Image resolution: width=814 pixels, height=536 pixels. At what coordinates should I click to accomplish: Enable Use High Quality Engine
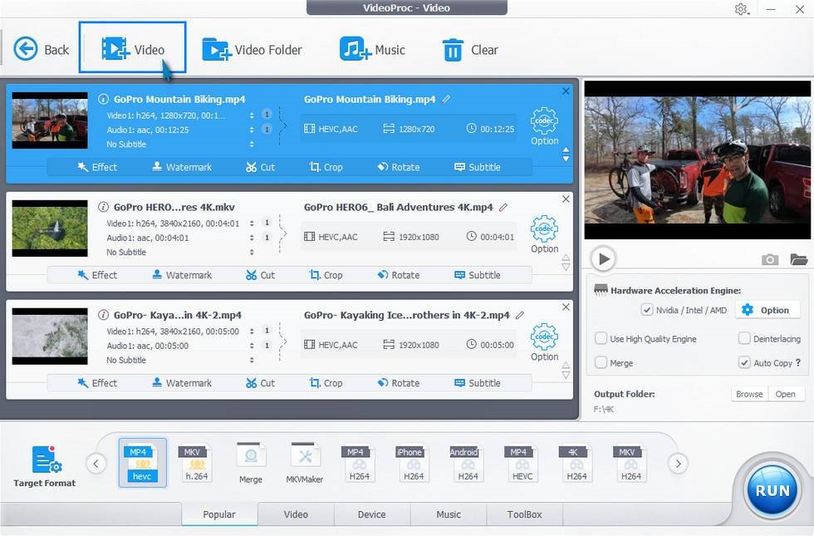point(601,339)
